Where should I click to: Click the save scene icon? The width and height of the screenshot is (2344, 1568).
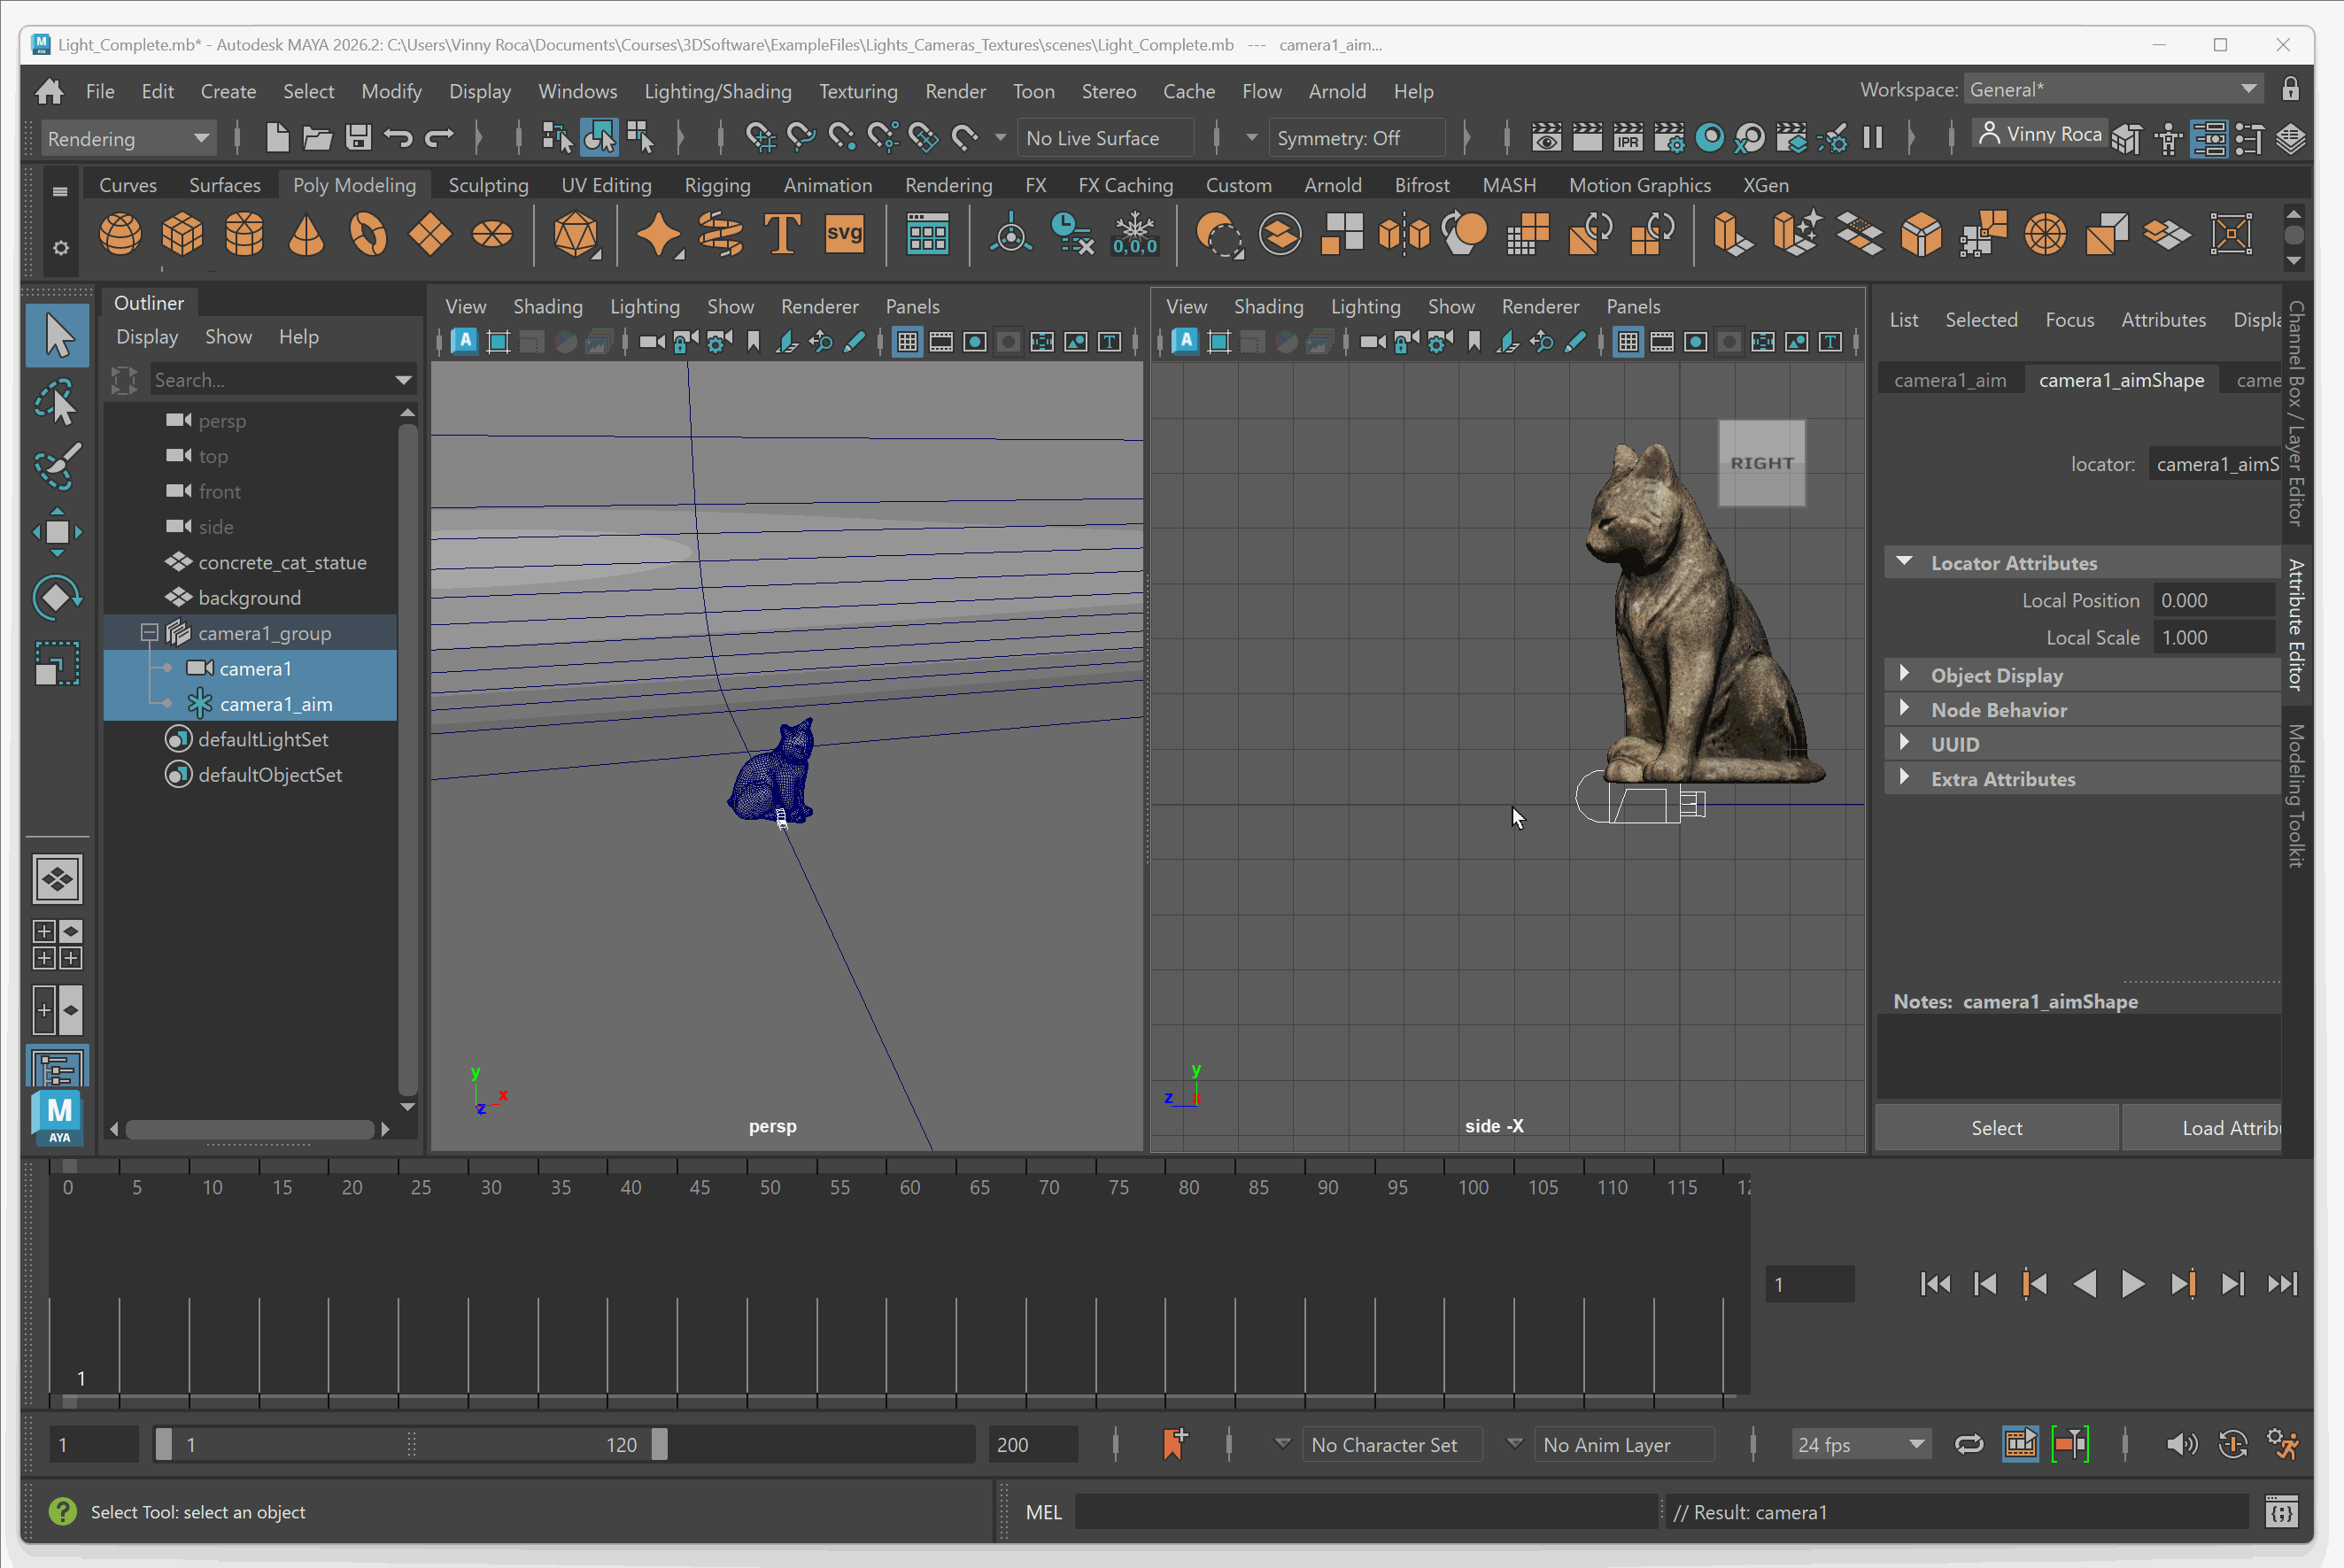pos(358,138)
